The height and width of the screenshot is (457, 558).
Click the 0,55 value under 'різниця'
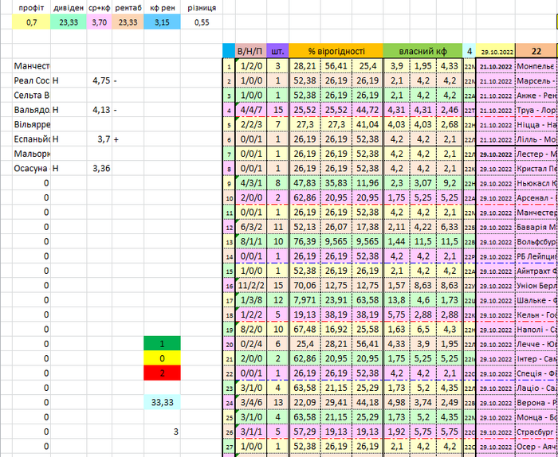point(202,22)
